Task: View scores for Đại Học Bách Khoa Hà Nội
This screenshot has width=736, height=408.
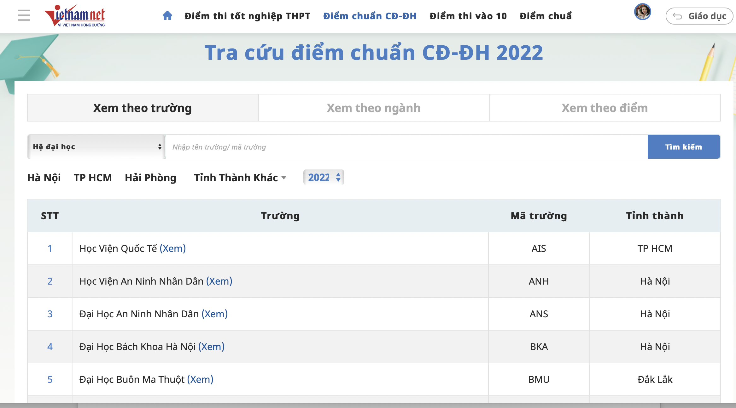Action: pyautogui.click(x=211, y=347)
